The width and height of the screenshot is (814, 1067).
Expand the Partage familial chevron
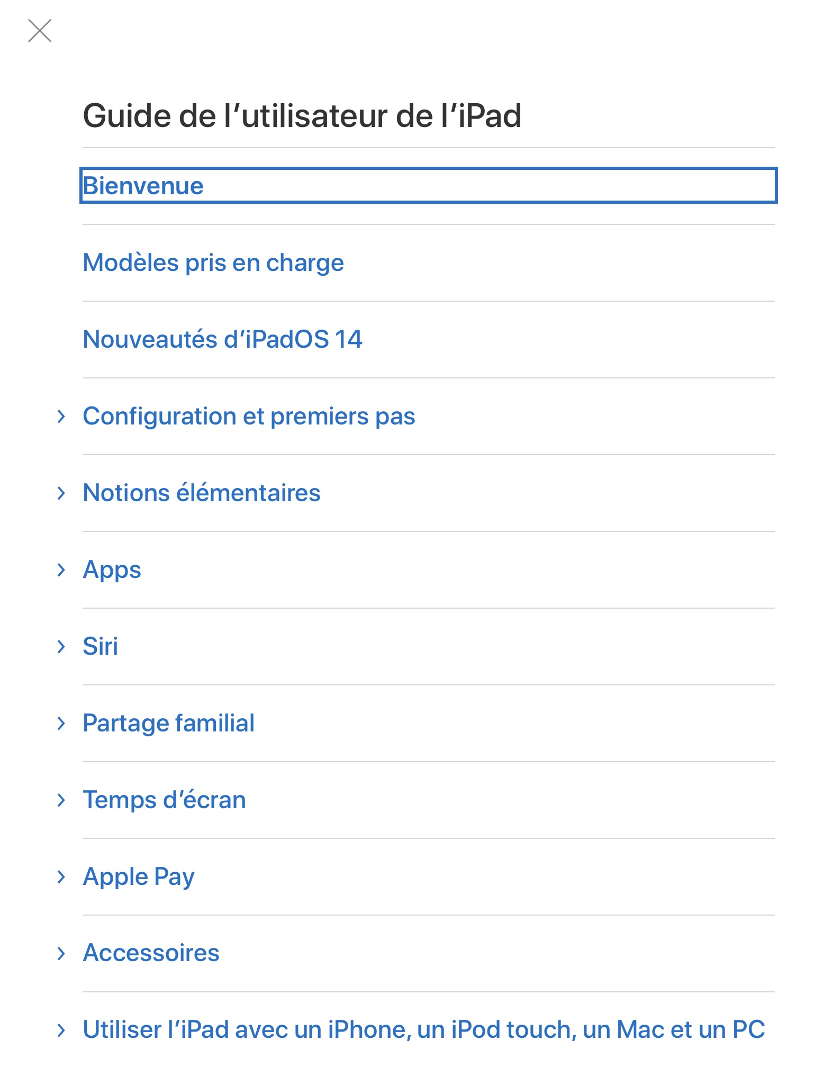coord(61,724)
